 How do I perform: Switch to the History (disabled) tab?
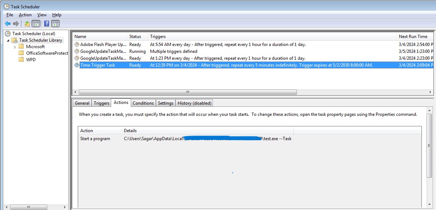click(194, 103)
